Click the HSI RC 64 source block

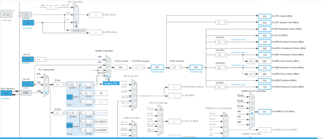(28, 59)
